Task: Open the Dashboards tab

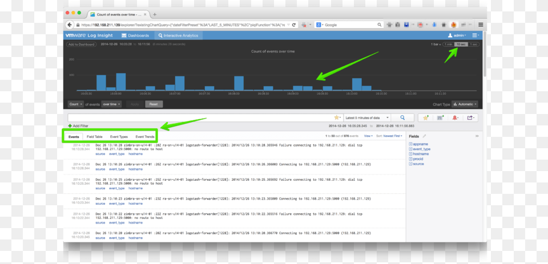Action: click(135, 35)
